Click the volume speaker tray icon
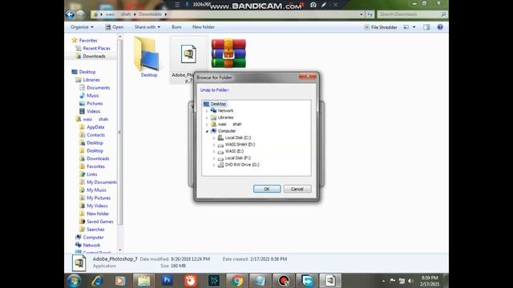 (x=410, y=281)
